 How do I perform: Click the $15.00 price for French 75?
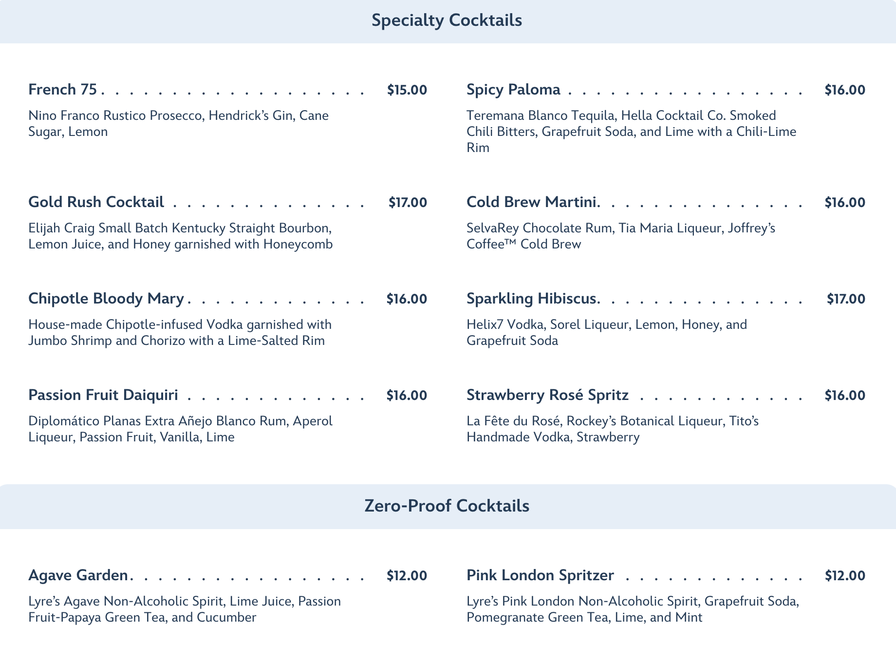(407, 90)
